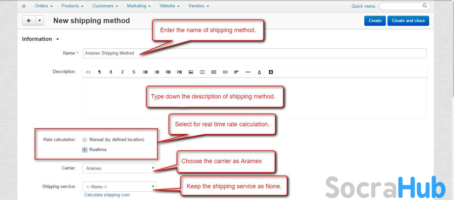Open the Shipping service dropdown

tap(119, 187)
